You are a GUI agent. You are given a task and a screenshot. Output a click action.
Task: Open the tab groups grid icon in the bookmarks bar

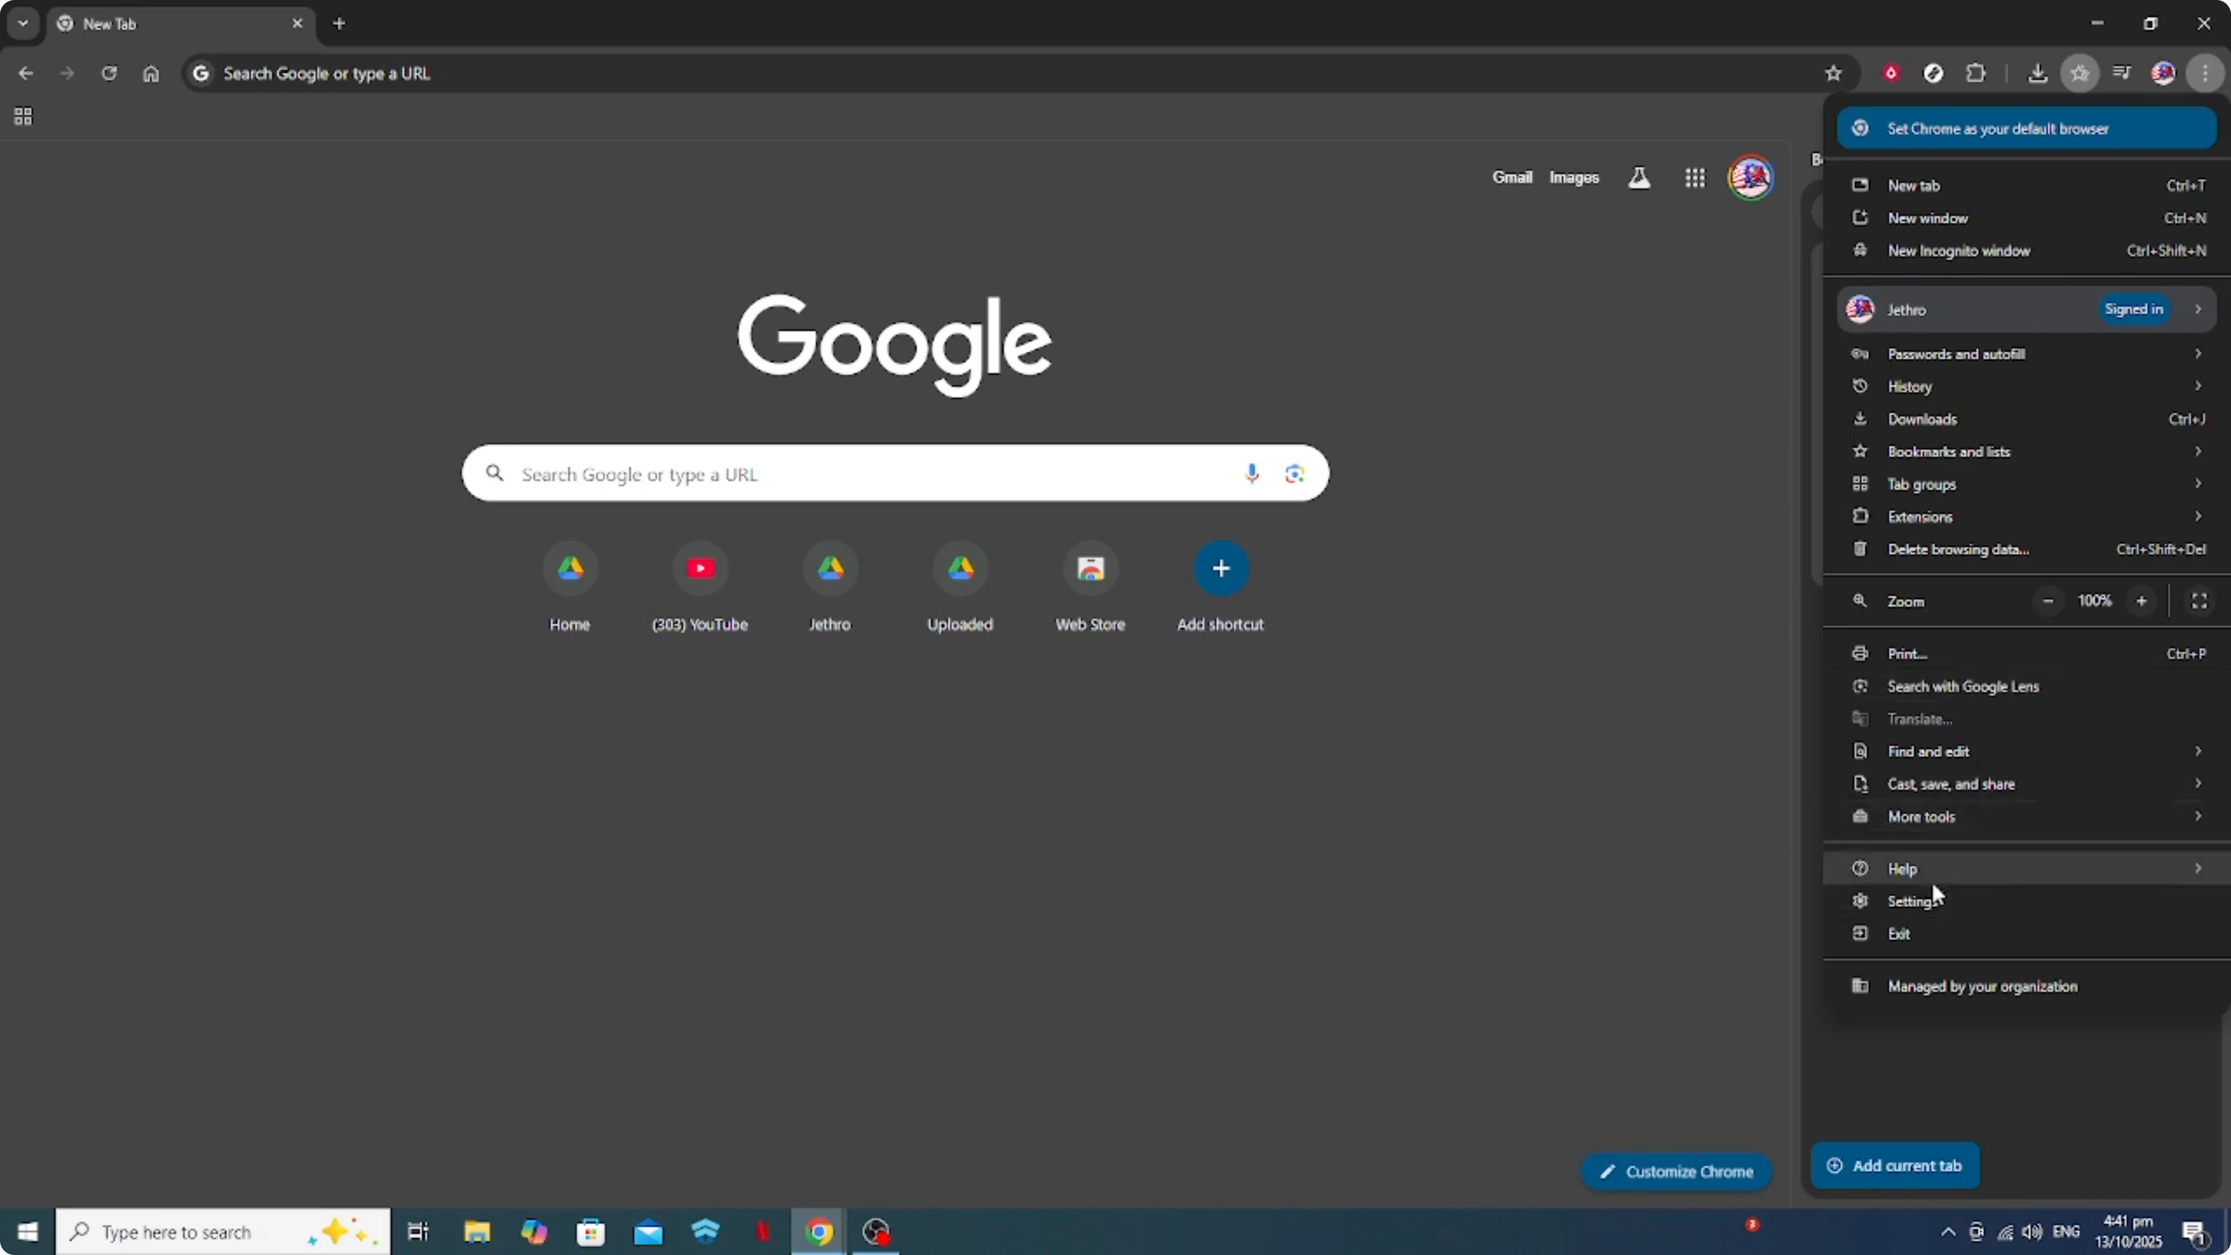pos(24,116)
